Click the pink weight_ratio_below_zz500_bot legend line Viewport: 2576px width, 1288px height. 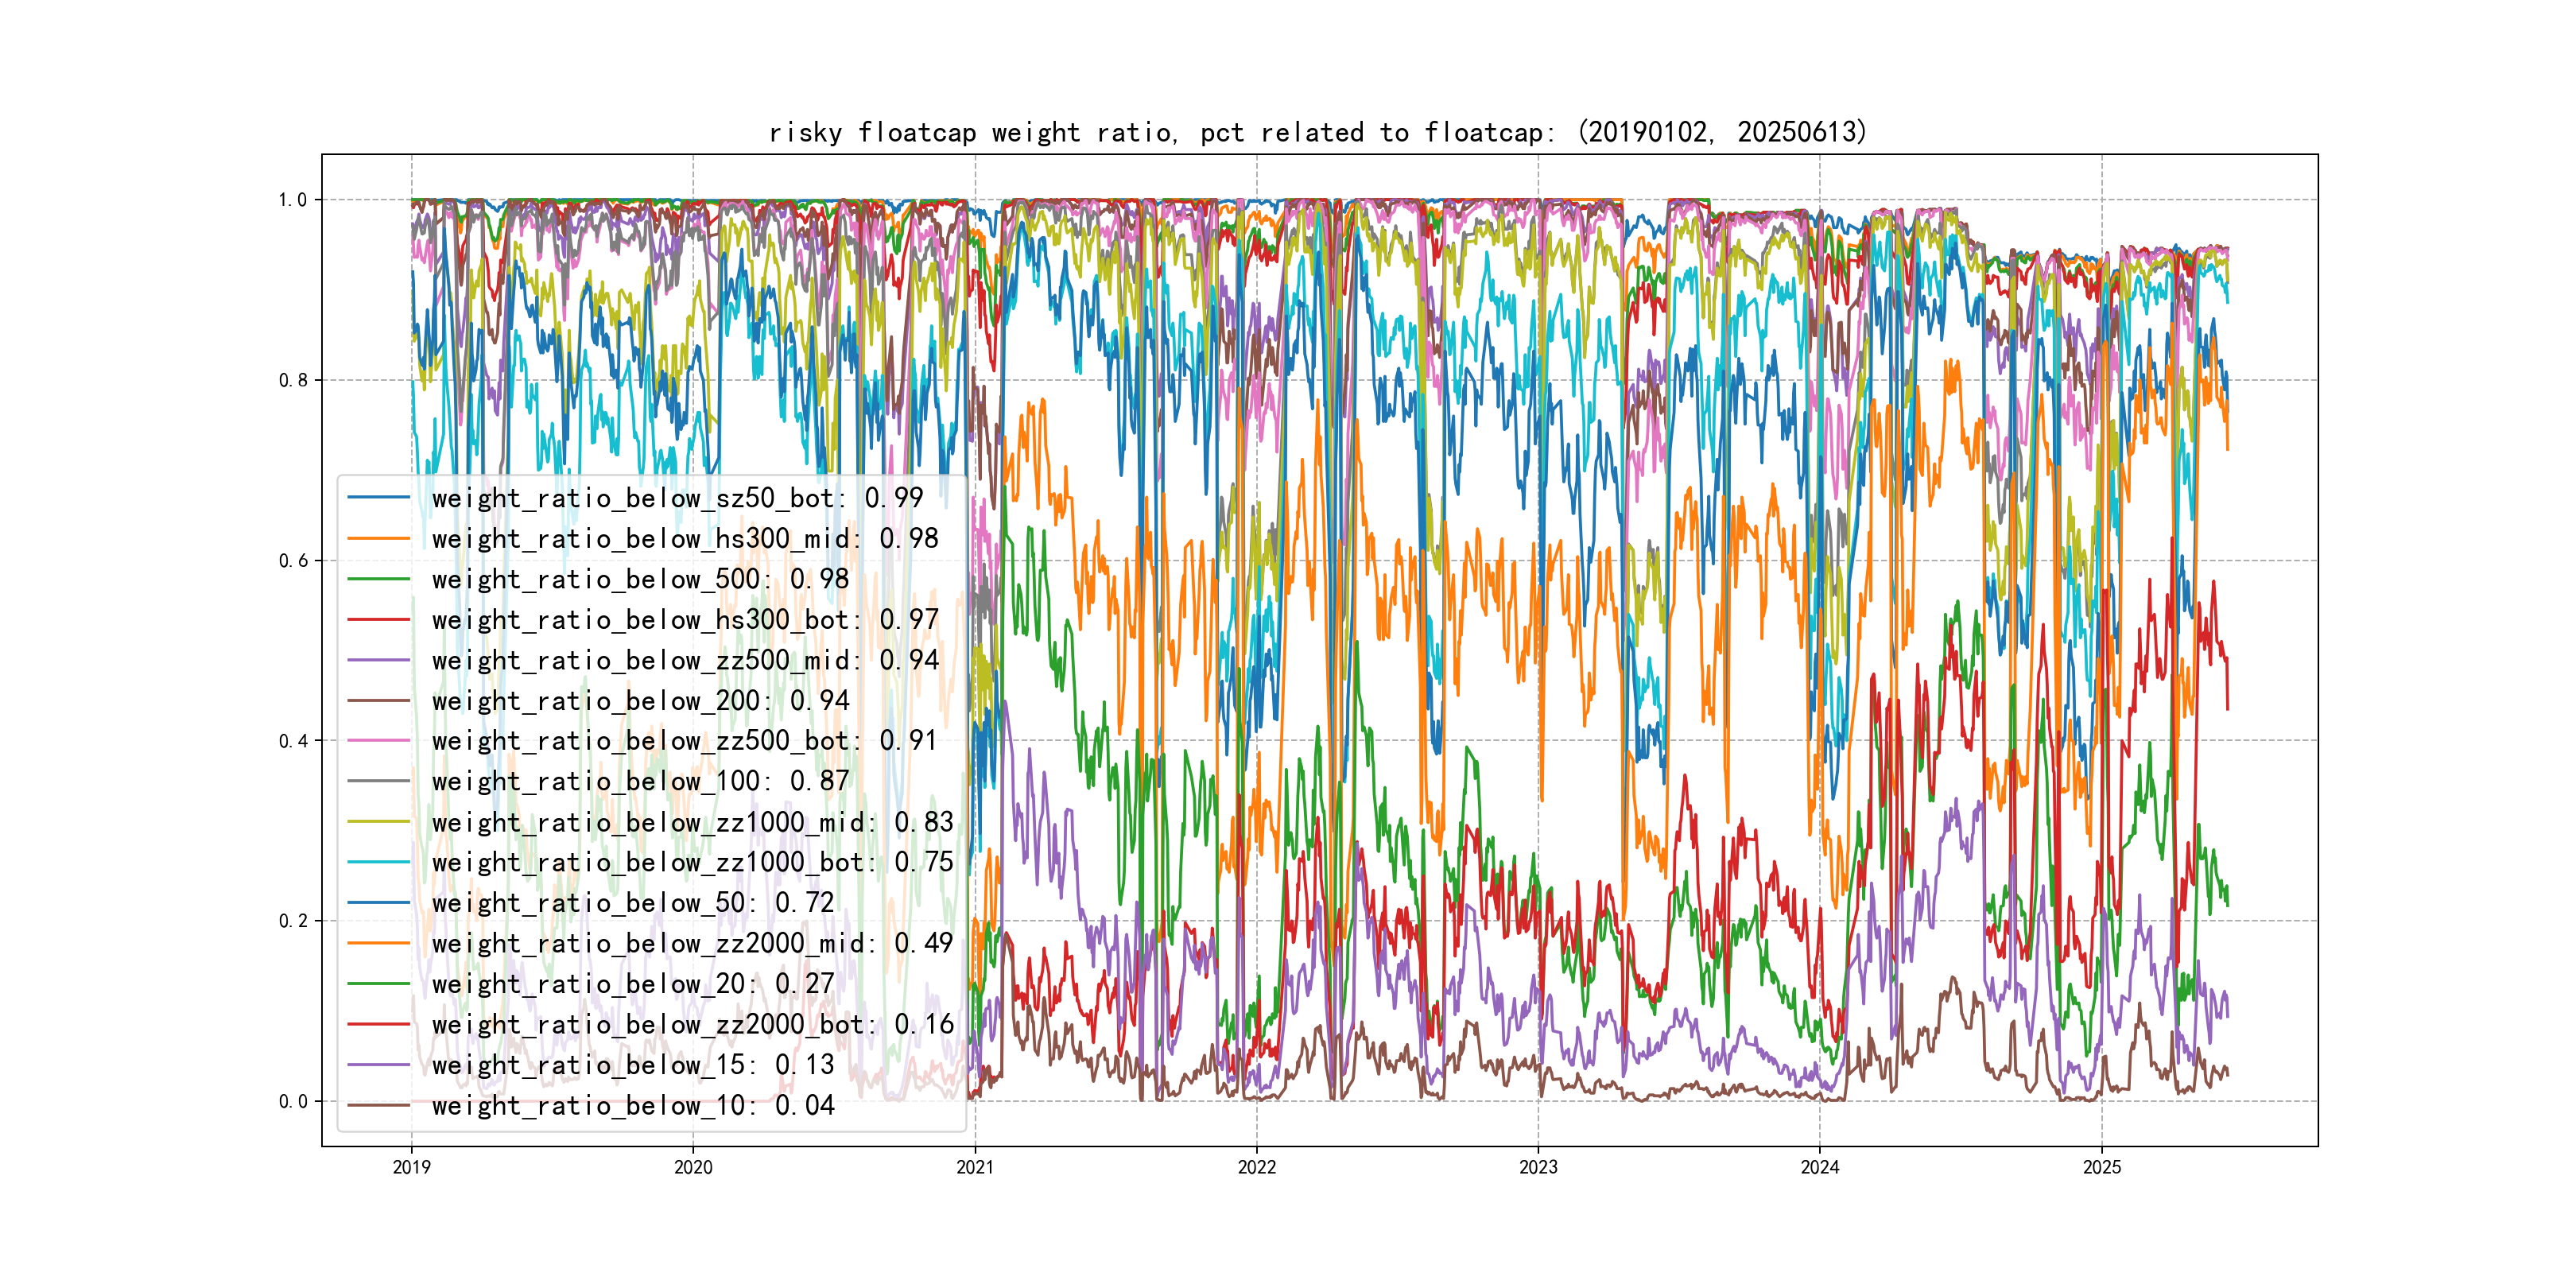click(379, 741)
